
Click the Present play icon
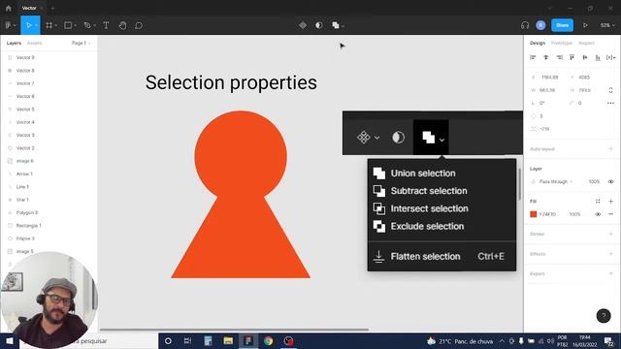point(585,25)
